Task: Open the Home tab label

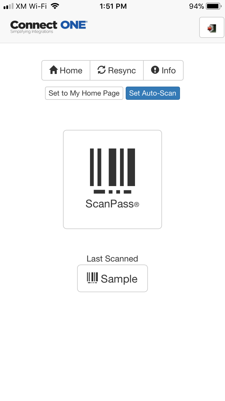Action: pos(71,70)
